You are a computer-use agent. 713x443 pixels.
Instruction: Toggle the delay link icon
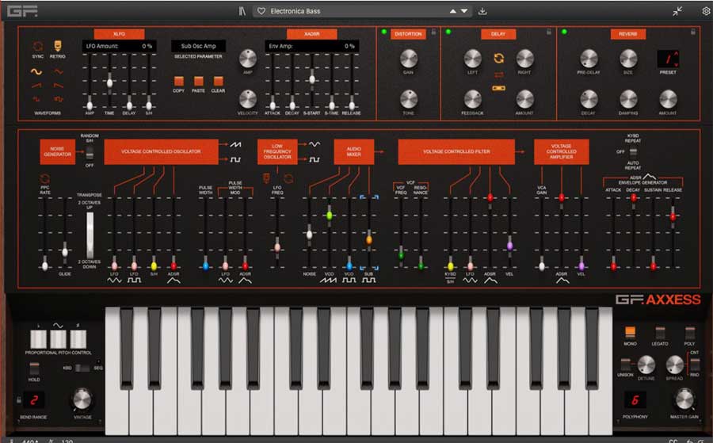[x=499, y=88]
